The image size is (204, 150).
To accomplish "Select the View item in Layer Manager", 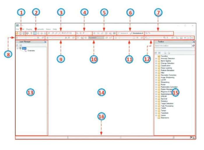I will pos(24,48).
